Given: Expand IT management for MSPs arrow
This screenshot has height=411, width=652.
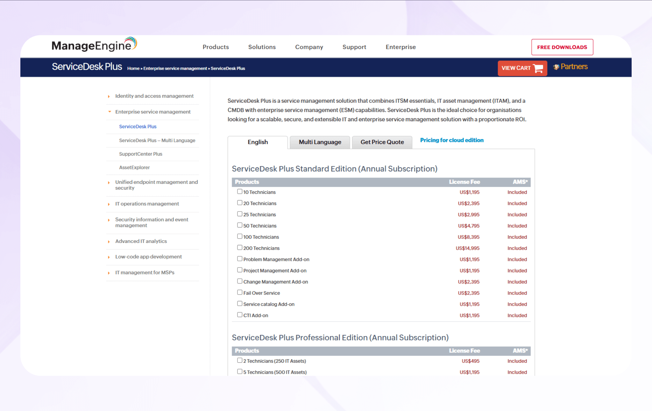Looking at the screenshot, I should 109,273.
